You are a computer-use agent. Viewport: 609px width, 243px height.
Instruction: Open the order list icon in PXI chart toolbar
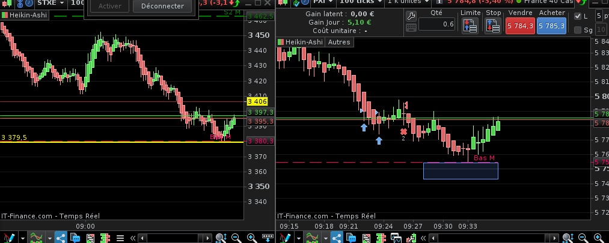366,238
